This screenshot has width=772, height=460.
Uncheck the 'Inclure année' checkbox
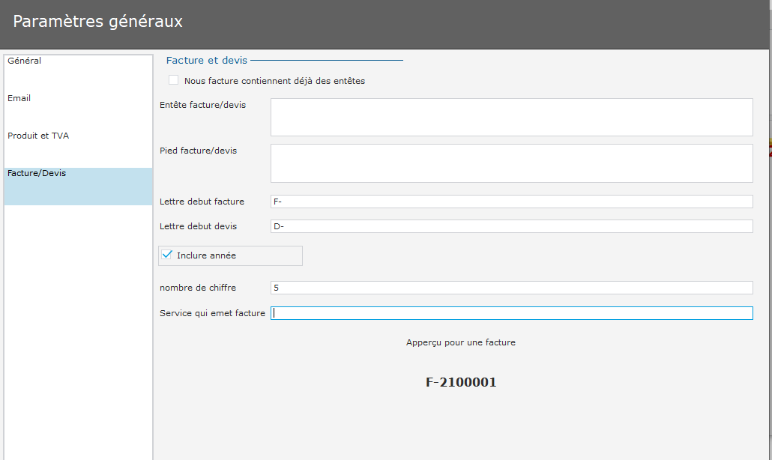coord(168,255)
